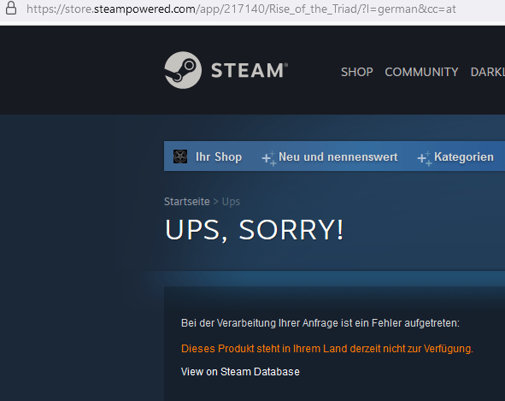Expand the Kategorien dropdown

point(464,157)
